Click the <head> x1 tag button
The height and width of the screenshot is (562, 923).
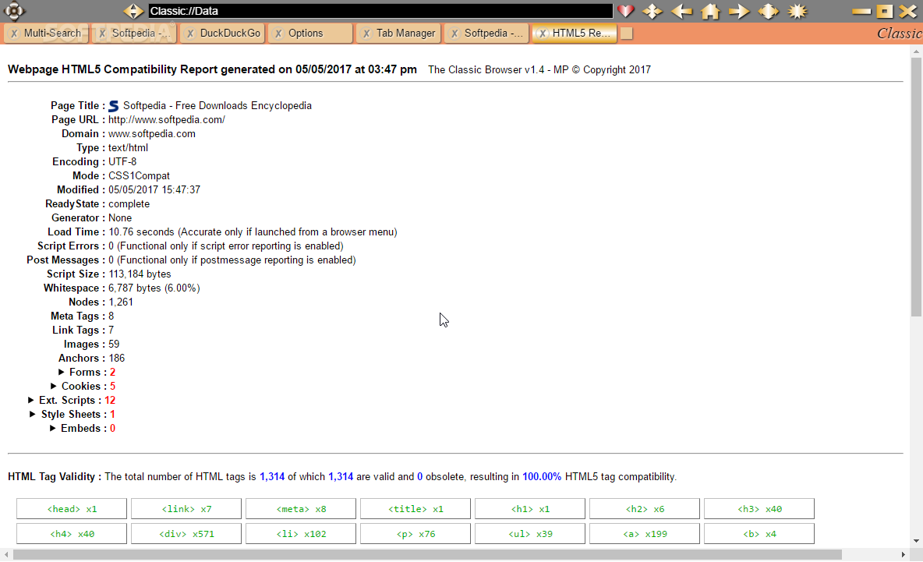coord(72,509)
